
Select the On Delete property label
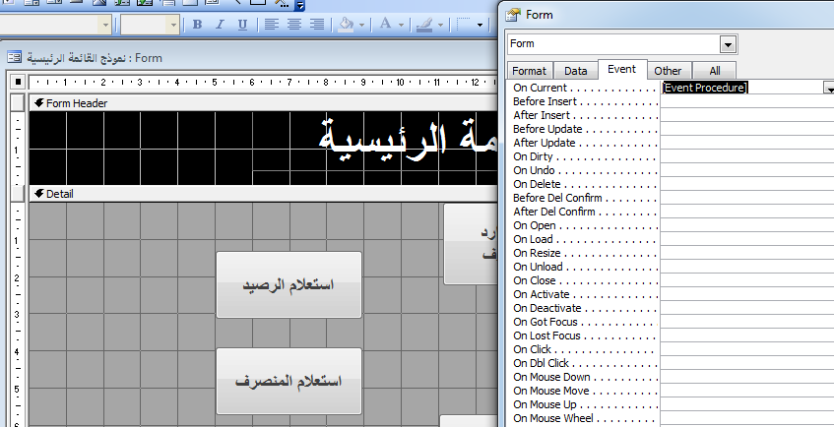point(537,184)
